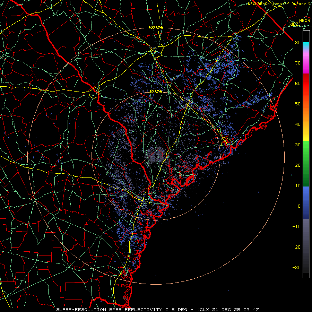Click the 50 value on the dBZ scale

298,104
